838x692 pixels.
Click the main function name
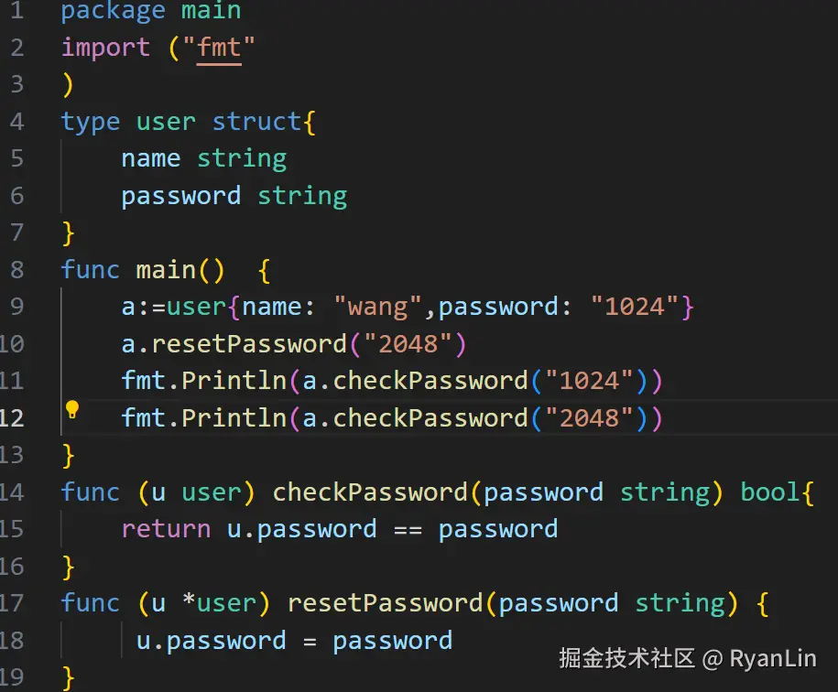(166, 270)
